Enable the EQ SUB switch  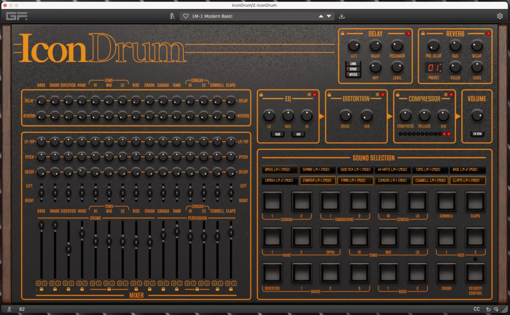point(278,134)
